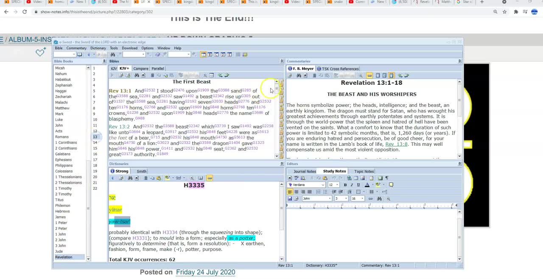The image size is (543, 279).
Task: Select the first layout icon in main toolbar
Action: (203, 55)
